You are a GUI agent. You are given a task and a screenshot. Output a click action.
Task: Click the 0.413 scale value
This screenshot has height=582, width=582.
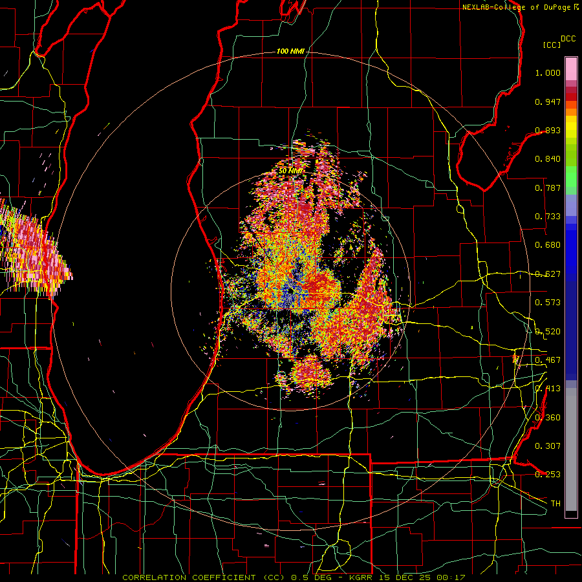(x=548, y=389)
